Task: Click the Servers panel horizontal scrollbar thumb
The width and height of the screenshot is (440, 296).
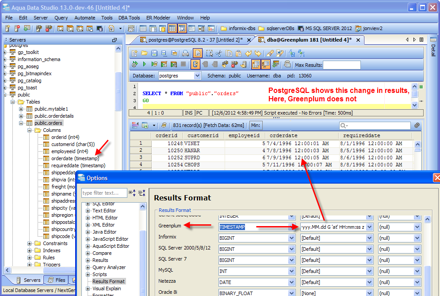Action: coord(59,270)
